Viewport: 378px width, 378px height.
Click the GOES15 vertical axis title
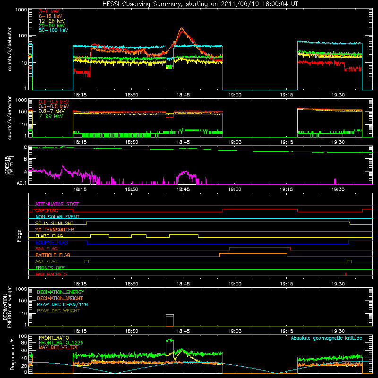tap(9, 165)
